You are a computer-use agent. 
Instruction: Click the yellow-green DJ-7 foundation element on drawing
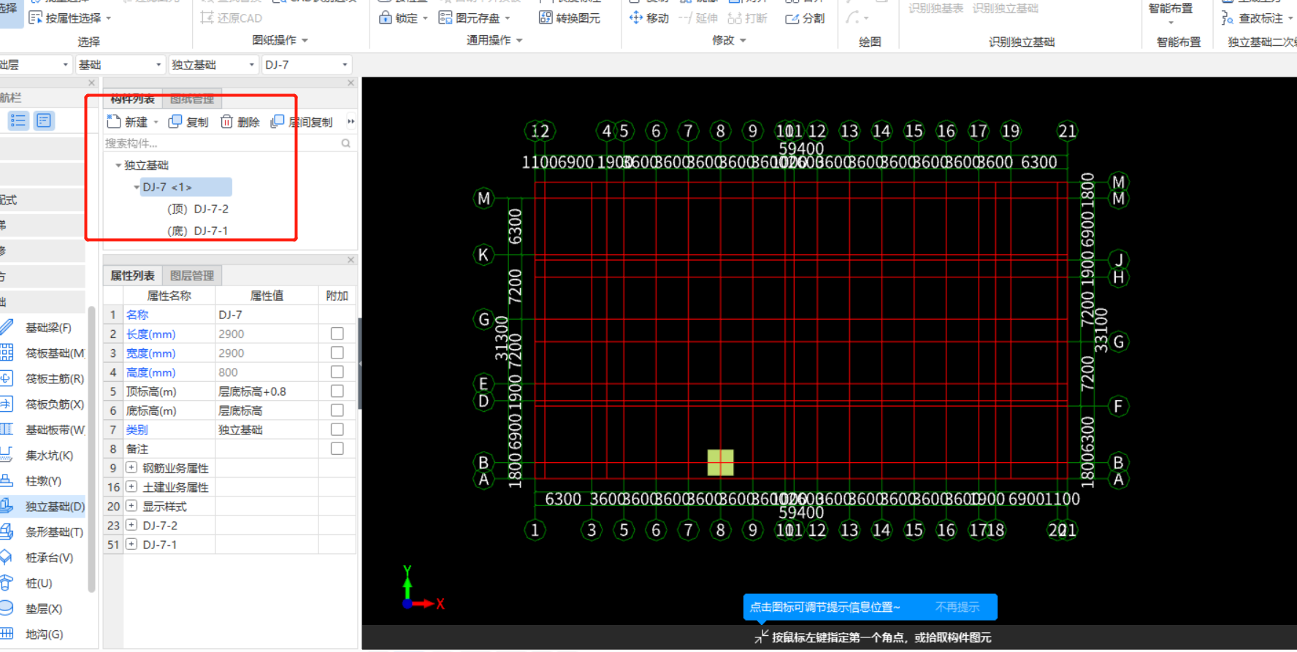tap(720, 462)
